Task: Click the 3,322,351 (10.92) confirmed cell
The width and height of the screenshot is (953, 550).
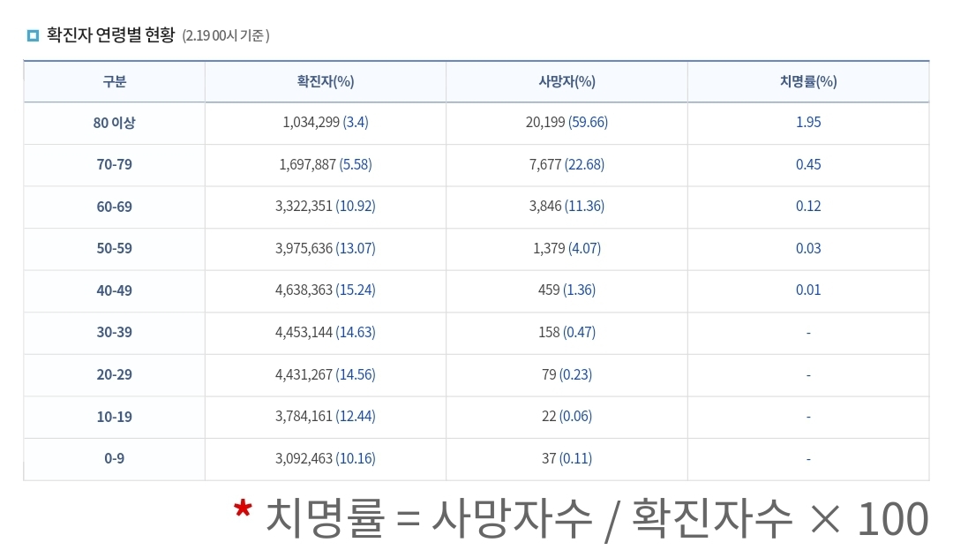Action: tap(325, 206)
